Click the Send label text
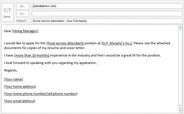Image resolution: width=184 pixels, height=114 pixels. point(7,17)
